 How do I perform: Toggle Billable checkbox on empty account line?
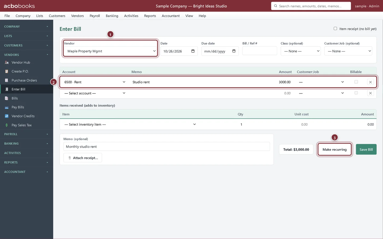click(x=356, y=93)
